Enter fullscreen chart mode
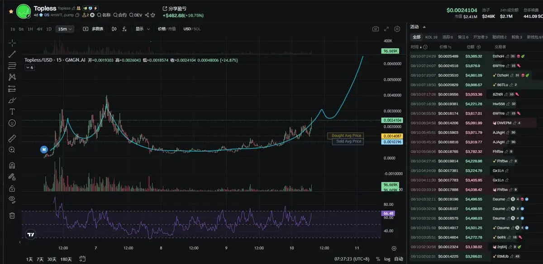The height and width of the screenshot is (264, 543). pos(386,29)
